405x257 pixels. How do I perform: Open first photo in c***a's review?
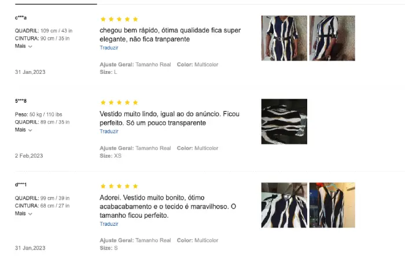[284, 38]
